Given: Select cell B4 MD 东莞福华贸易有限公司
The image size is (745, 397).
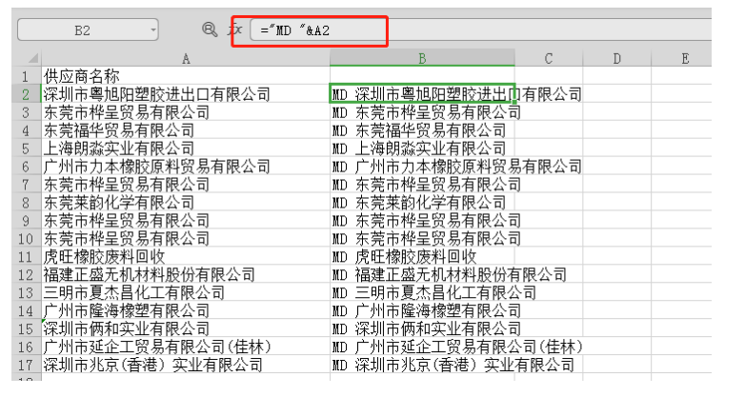Looking at the screenshot, I should (x=422, y=130).
